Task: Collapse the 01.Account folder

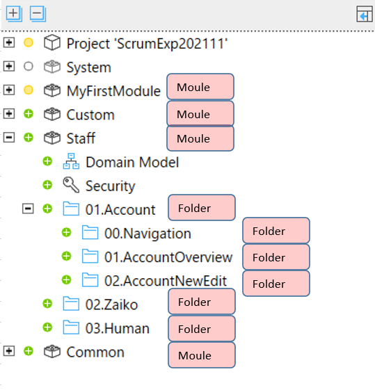Action: click(28, 209)
